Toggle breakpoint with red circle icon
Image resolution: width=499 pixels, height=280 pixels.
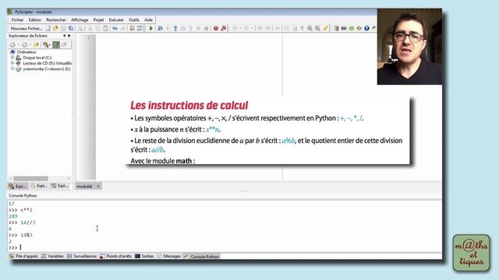pos(216,28)
